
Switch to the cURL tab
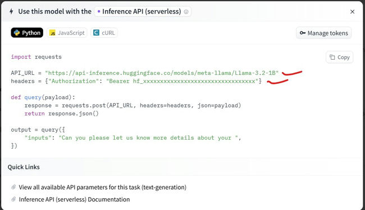(x=104, y=33)
